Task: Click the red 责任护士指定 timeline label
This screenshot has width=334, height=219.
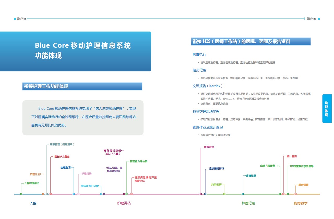Action: click(x=62, y=157)
